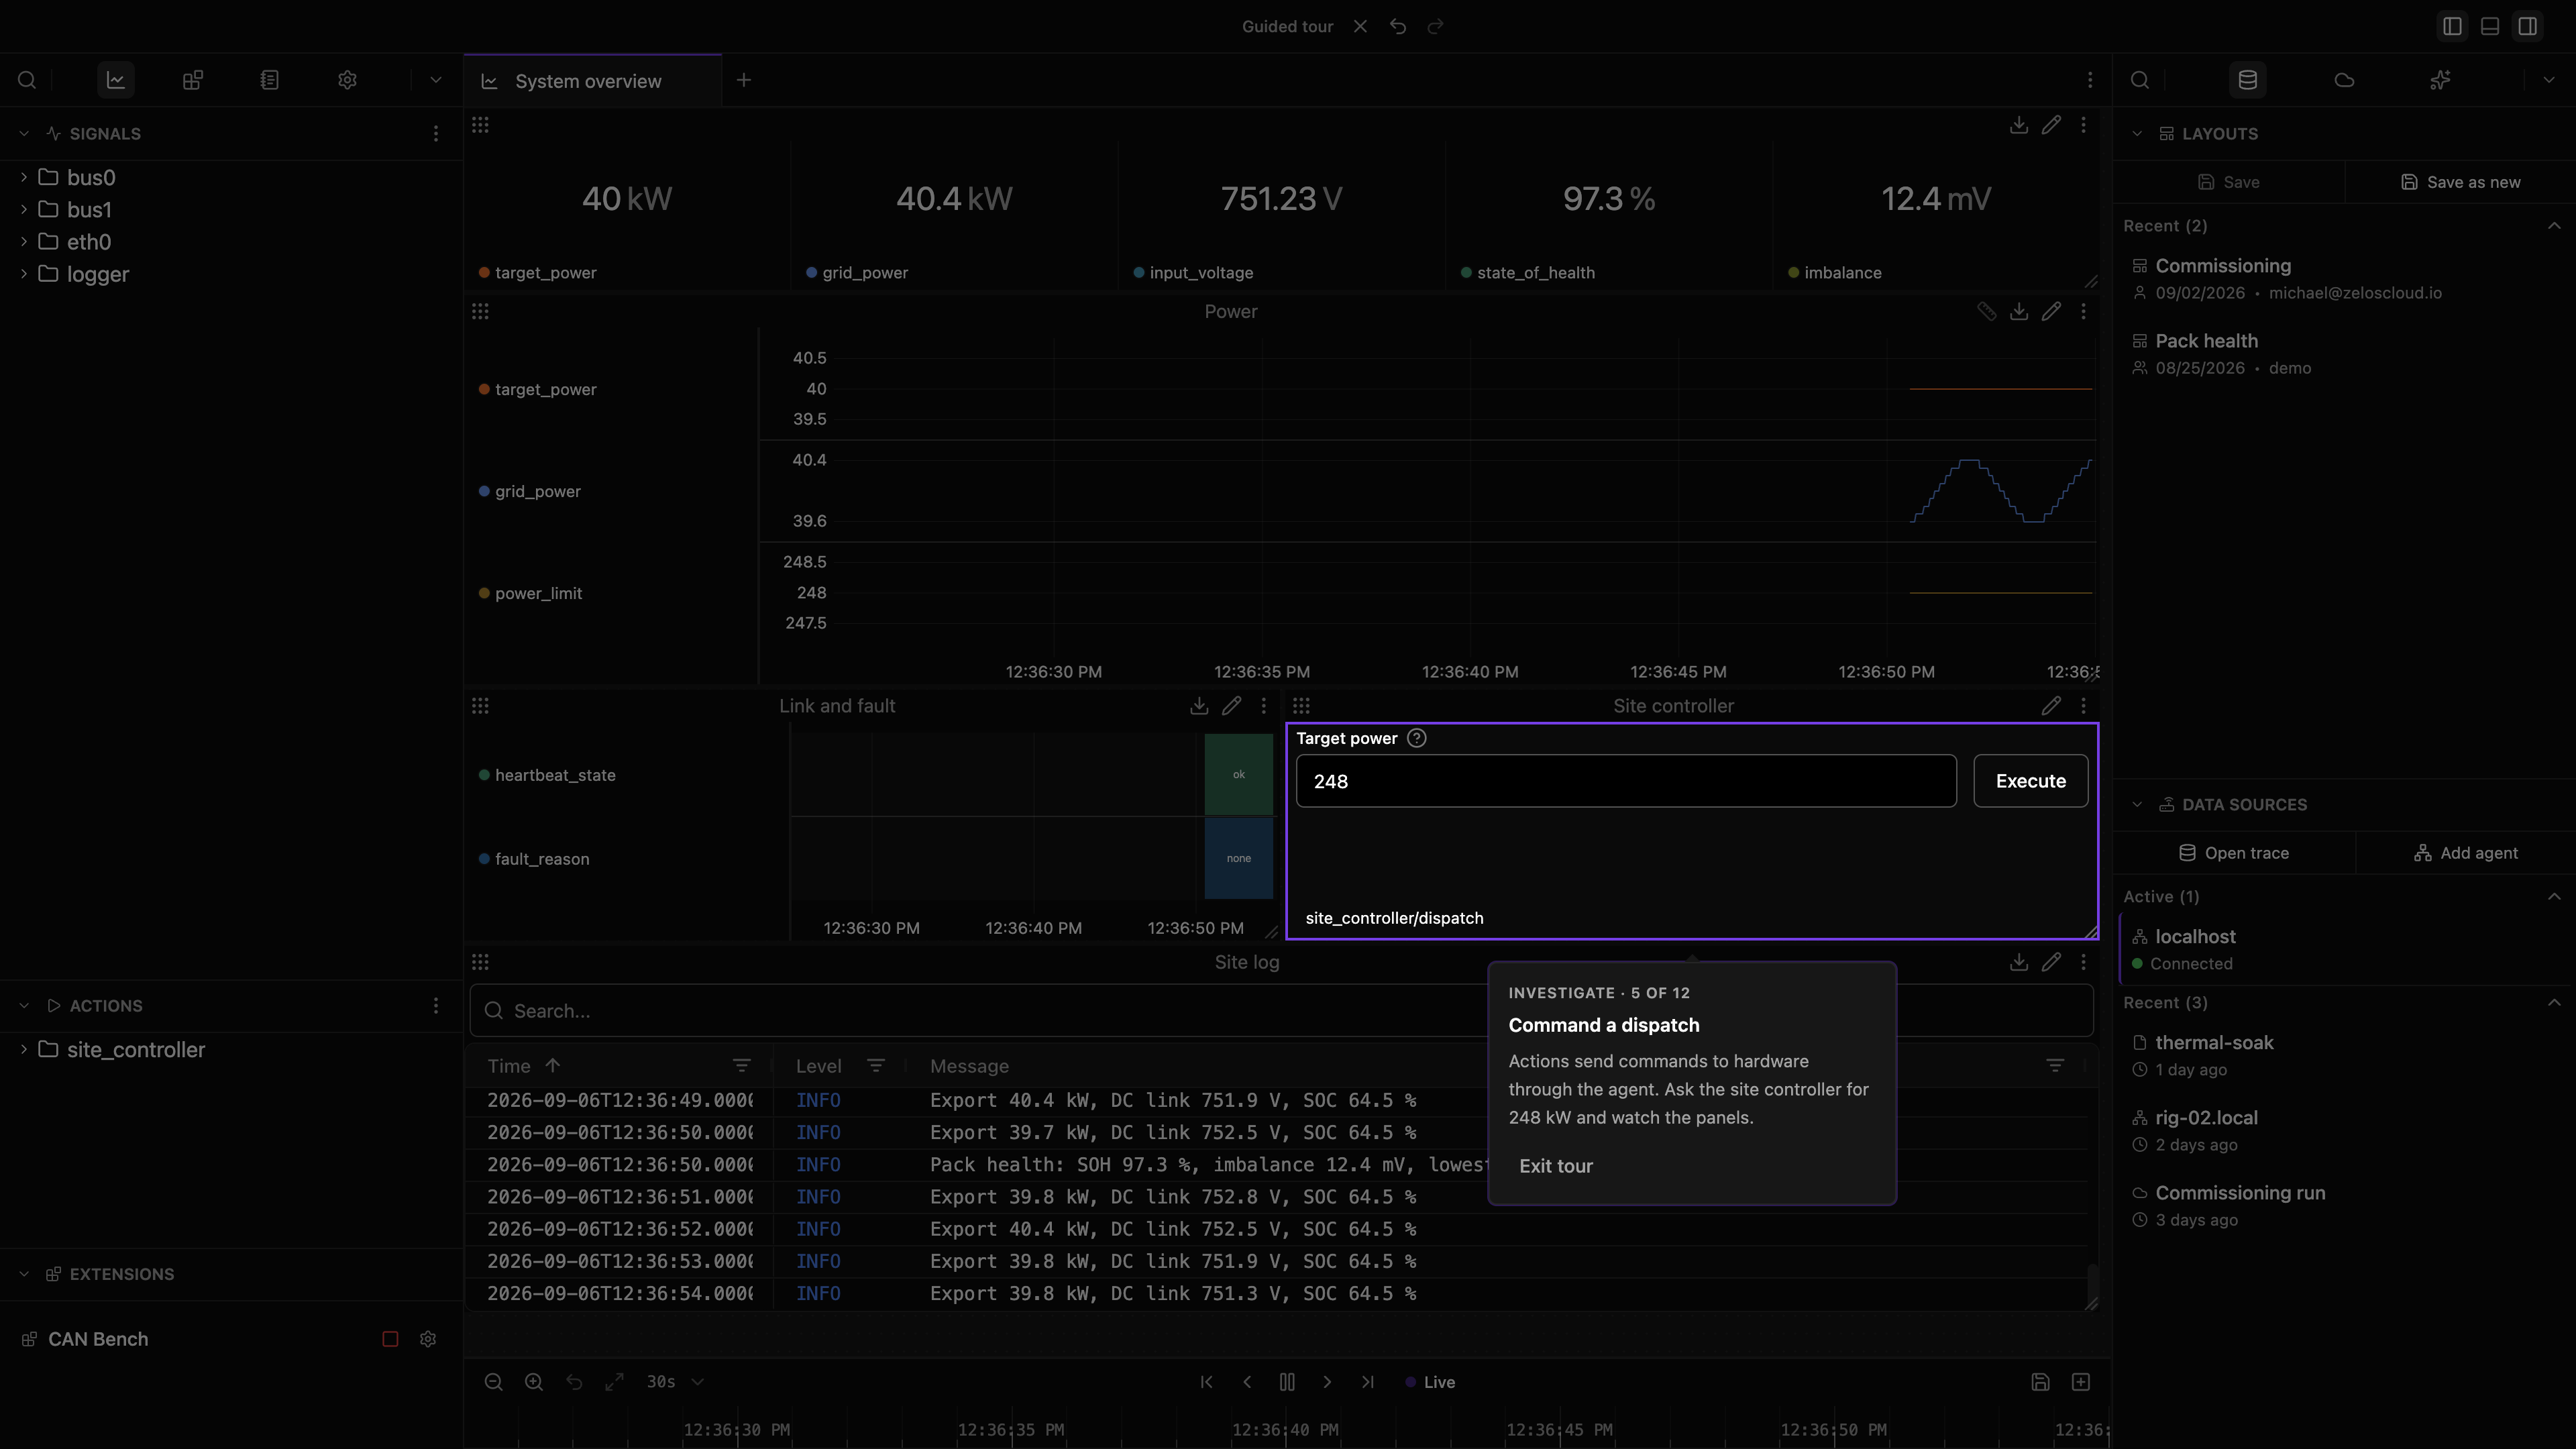Zoom in on the timeline
This screenshot has height=1449, width=2576.
point(534,1382)
